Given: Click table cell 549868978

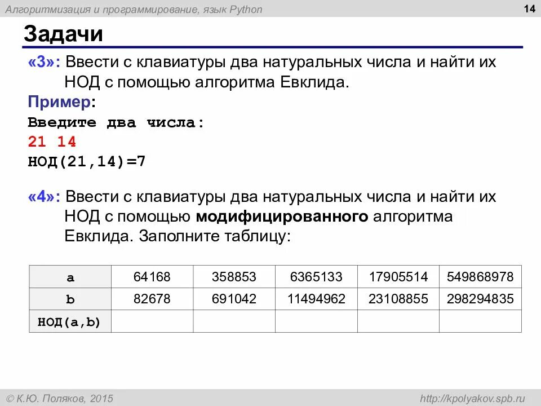Looking at the screenshot, I should (480, 277).
